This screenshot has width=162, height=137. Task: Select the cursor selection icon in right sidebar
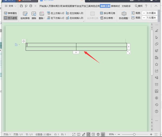click(157, 37)
